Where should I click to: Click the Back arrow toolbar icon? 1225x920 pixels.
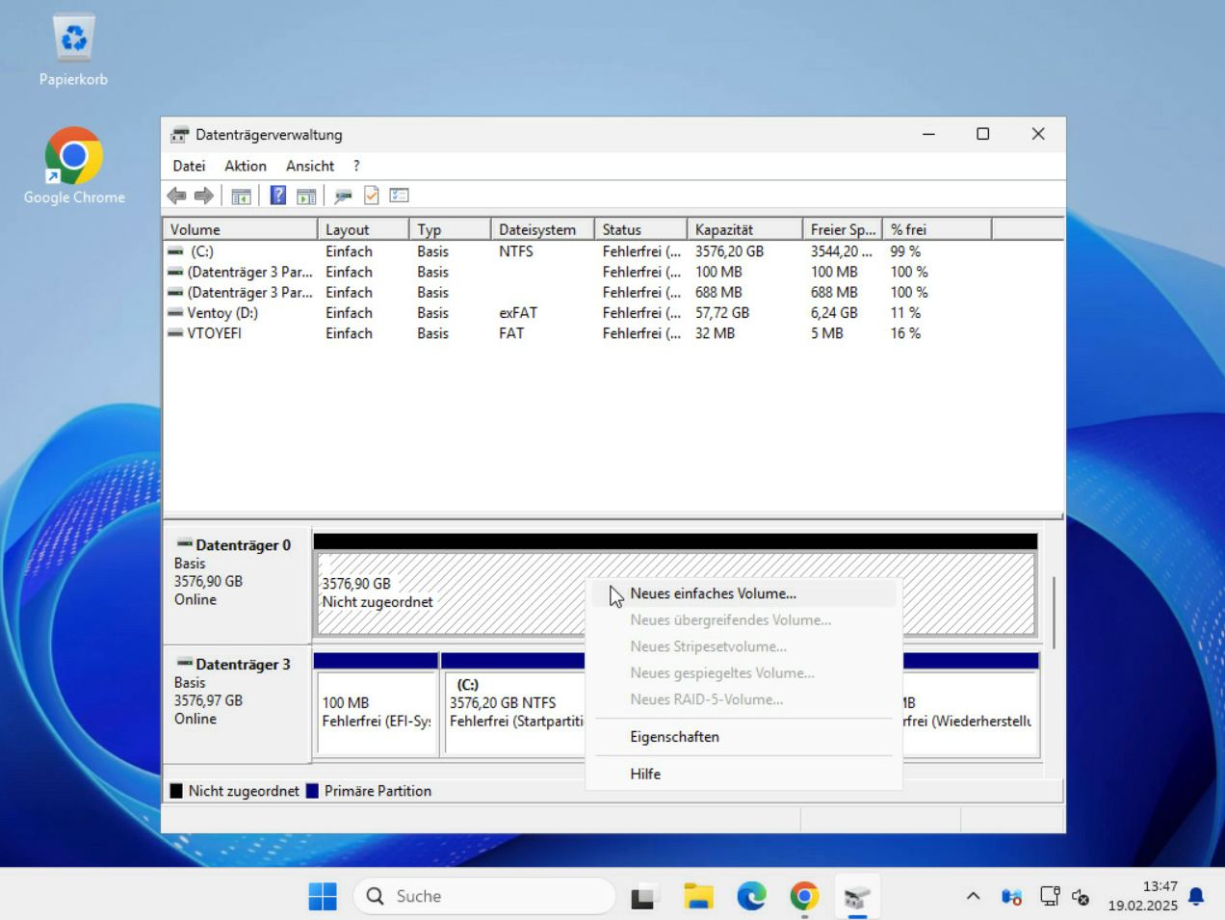click(176, 196)
